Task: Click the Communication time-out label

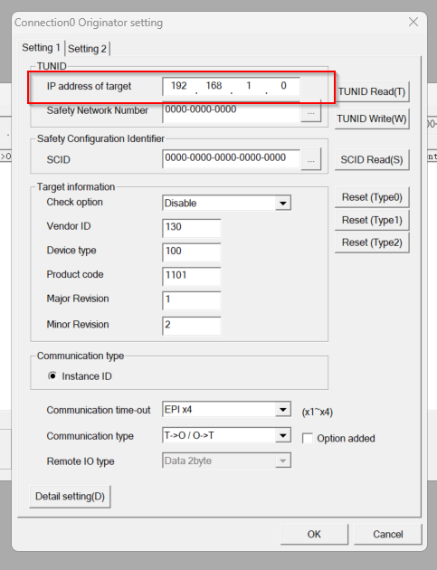Action: (98, 410)
